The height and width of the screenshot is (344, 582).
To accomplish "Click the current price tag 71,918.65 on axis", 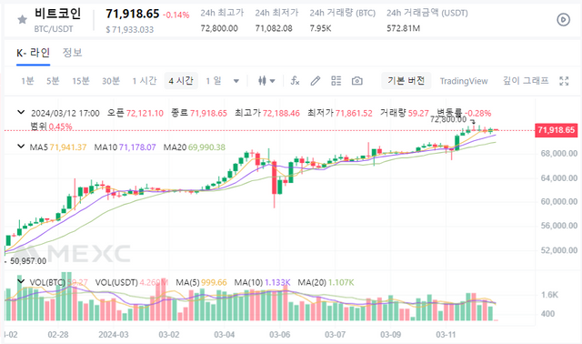I will (556, 130).
